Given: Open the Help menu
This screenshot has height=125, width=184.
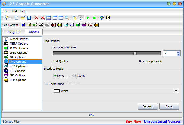Looking at the screenshot, I should 23,11.
